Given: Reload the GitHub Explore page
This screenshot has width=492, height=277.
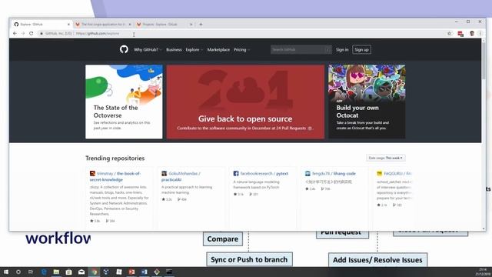Looking at the screenshot, I should [x=31, y=33].
